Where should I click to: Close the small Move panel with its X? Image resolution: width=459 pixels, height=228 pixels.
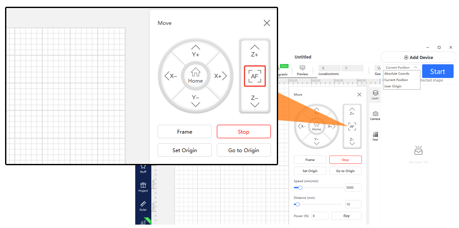359,94
